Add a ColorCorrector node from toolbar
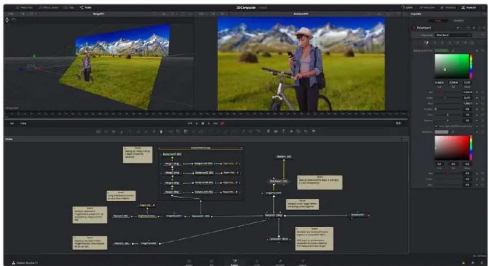This screenshot has height=266, width=488. [129, 131]
